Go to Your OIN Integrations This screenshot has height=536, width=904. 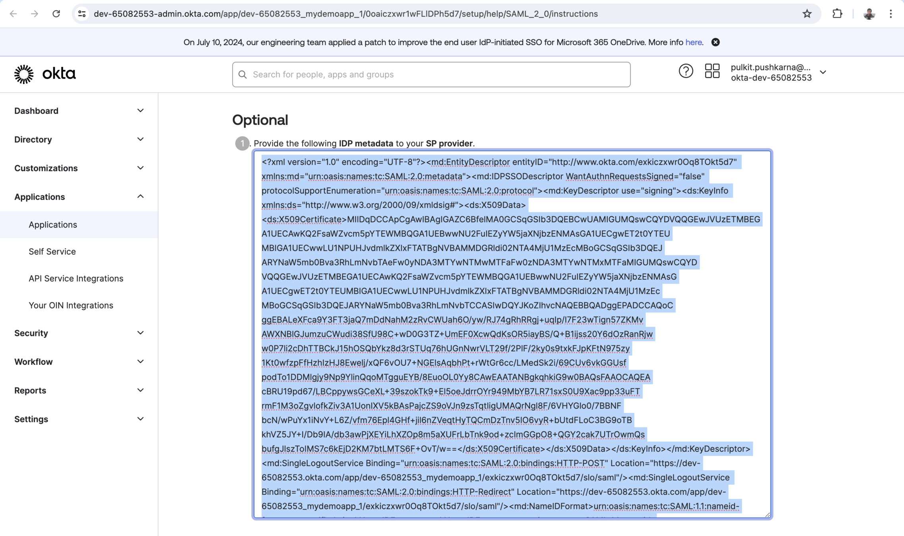pyautogui.click(x=71, y=305)
